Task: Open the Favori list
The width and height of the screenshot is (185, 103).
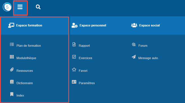Action: (83, 71)
